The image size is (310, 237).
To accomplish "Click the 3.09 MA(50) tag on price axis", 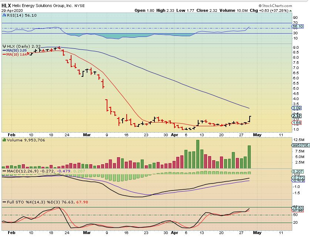I will point(297,108).
